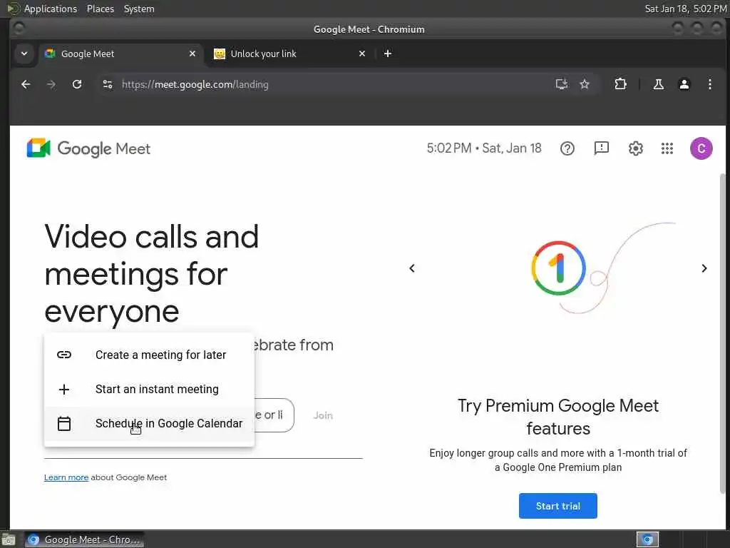Select Create a meeting for later
This screenshot has width=730, height=548.
click(x=149, y=355)
